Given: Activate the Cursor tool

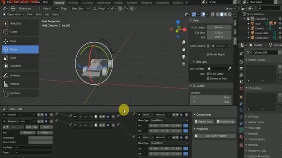Looking at the screenshot, I should 20,32.
